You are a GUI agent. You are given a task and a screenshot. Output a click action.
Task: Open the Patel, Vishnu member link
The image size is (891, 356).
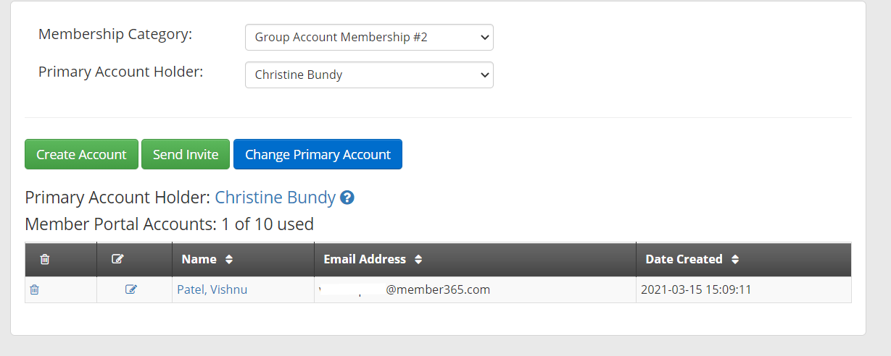click(x=212, y=289)
